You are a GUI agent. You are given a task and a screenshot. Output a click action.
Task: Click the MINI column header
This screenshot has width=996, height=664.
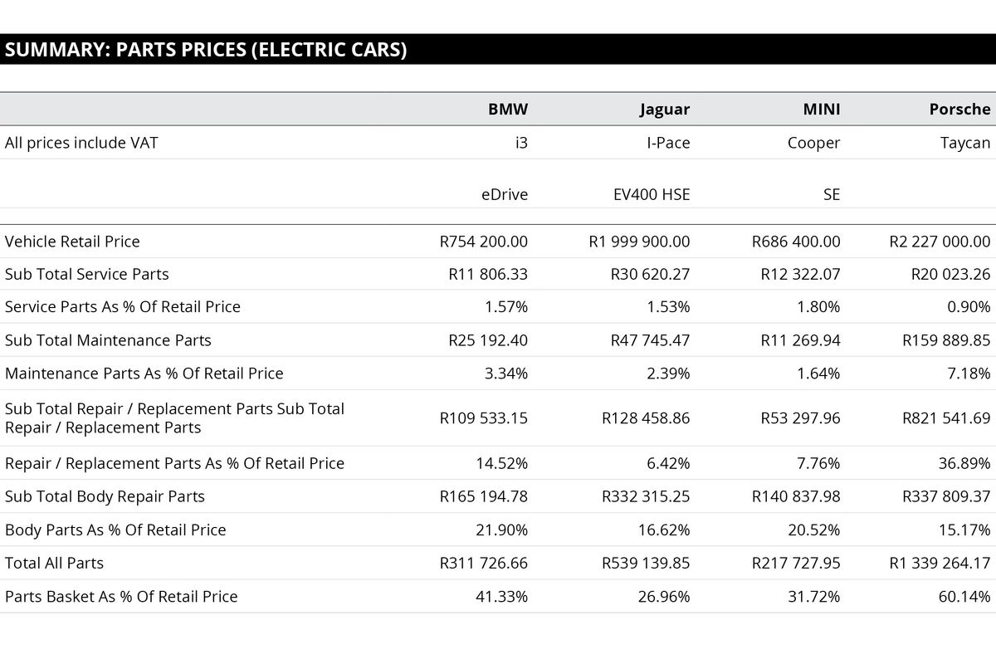[x=821, y=109]
